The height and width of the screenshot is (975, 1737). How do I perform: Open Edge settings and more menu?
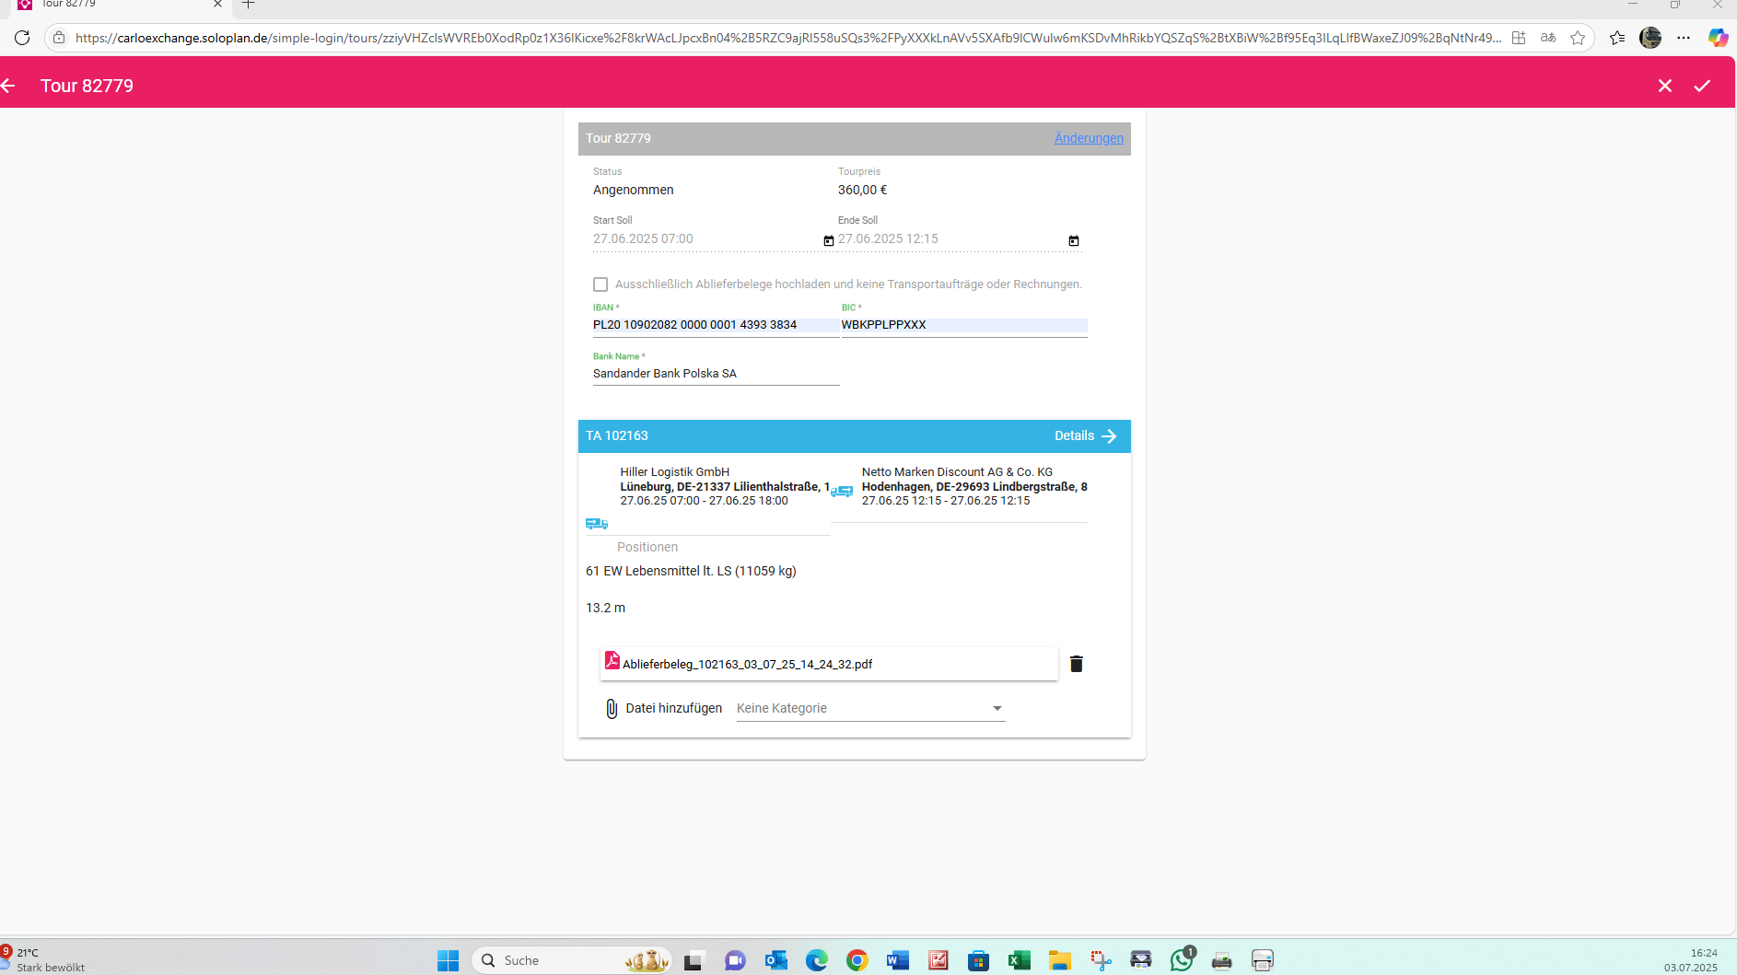tap(1684, 38)
